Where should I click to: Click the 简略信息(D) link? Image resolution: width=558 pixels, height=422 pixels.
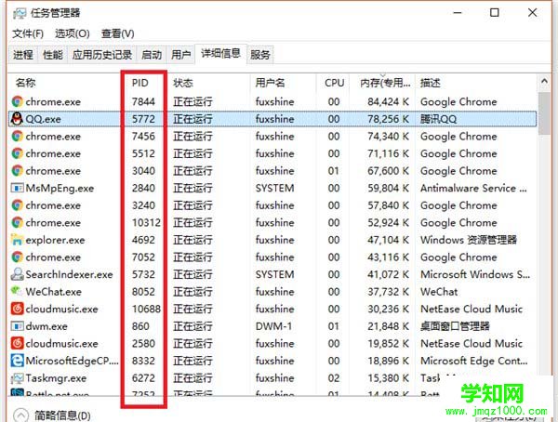coord(62,415)
